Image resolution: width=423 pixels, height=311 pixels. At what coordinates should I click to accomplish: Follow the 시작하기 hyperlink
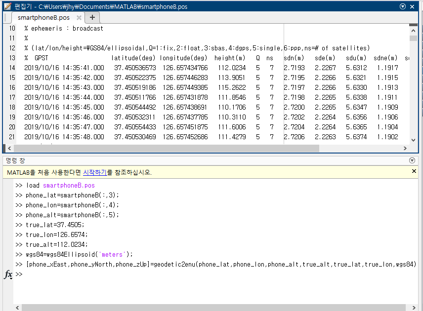(x=94, y=173)
